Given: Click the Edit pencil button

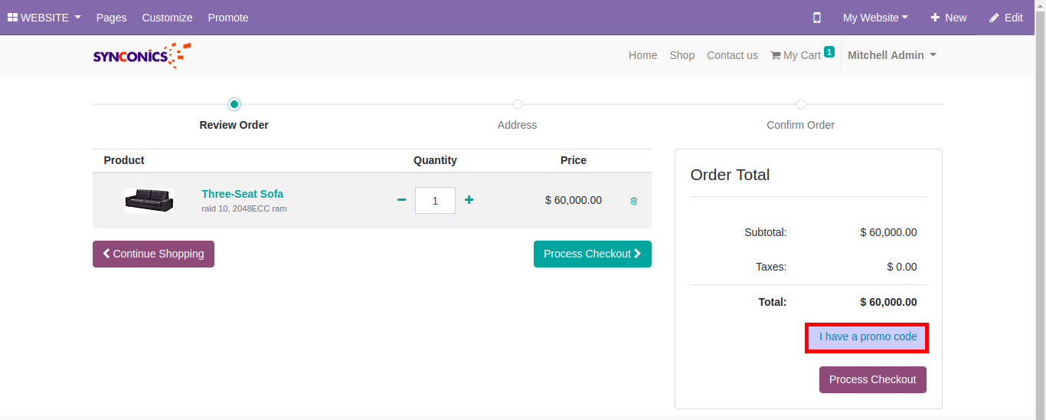Looking at the screenshot, I should (x=1005, y=18).
